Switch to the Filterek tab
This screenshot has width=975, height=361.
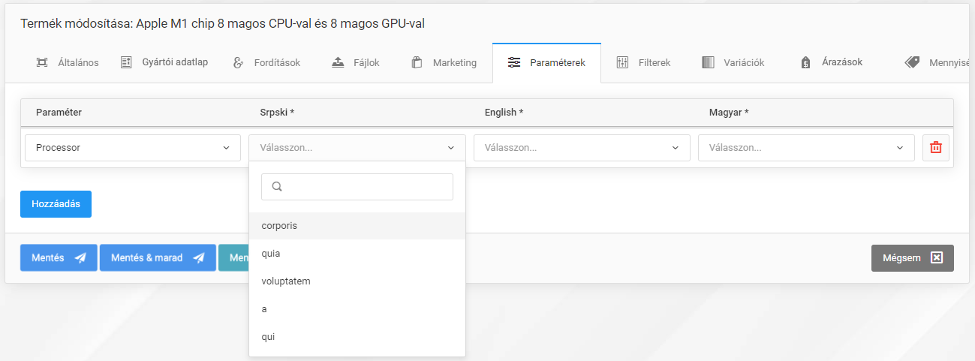tap(643, 62)
